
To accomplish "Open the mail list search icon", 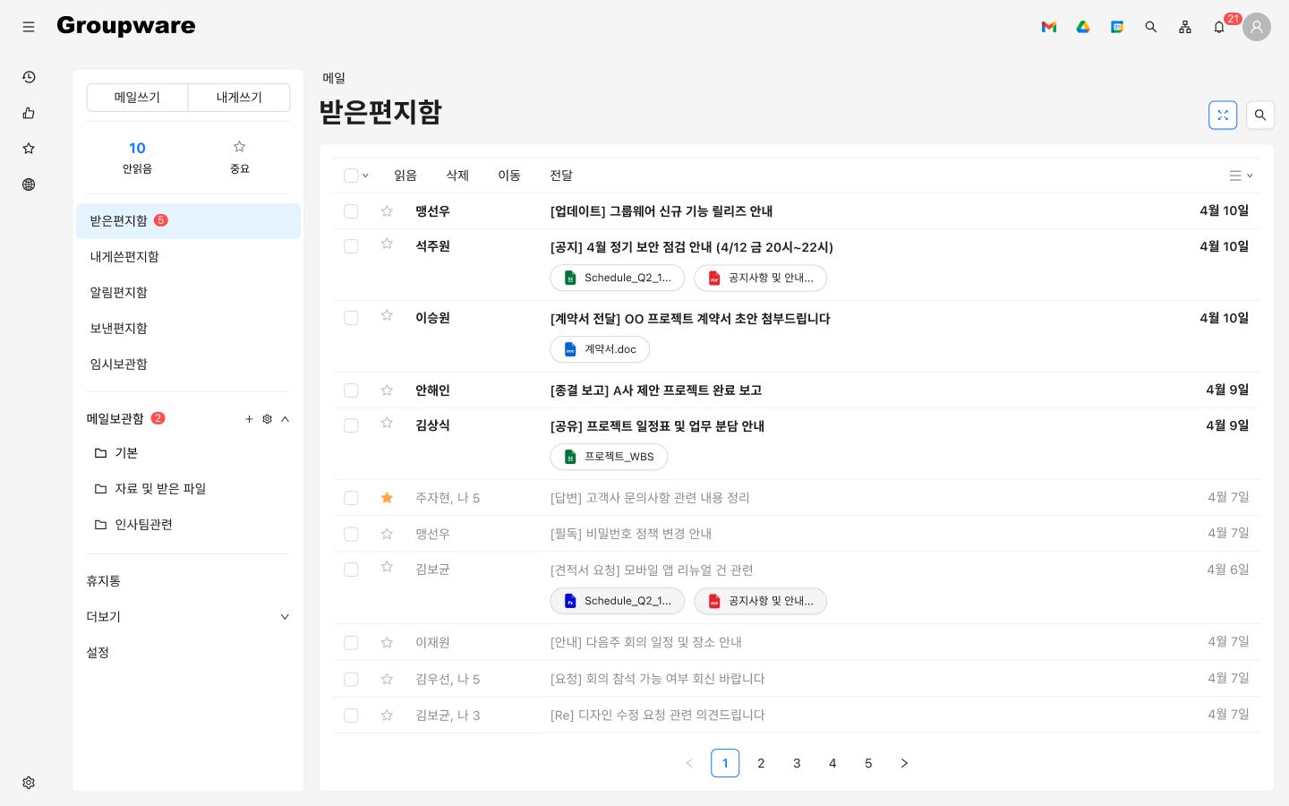I will 1260,115.
